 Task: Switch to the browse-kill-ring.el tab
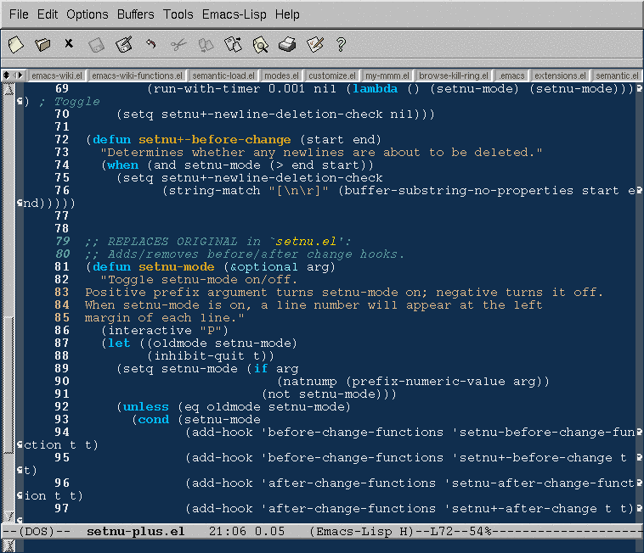click(455, 75)
